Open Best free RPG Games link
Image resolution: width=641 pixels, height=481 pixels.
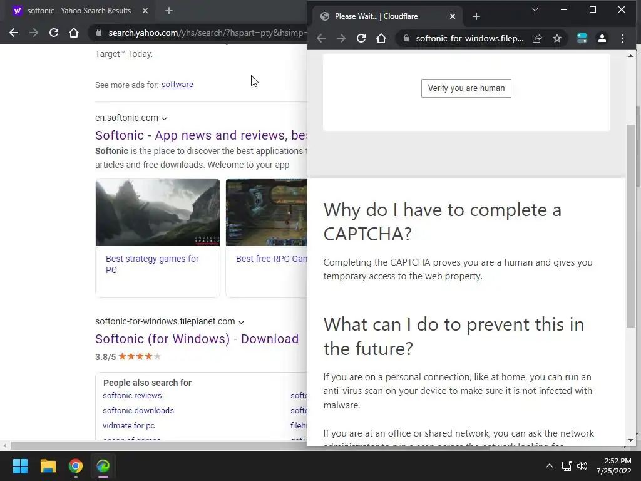pyautogui.click(x=272, y=259)
